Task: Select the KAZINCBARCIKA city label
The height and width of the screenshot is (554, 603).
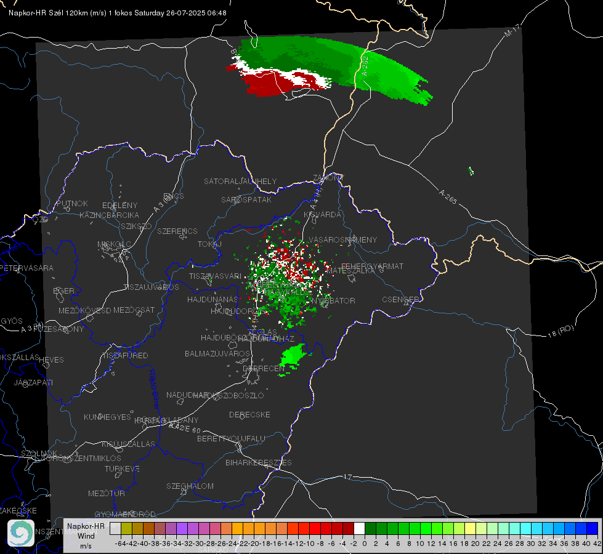Action: tap(109, 215)
